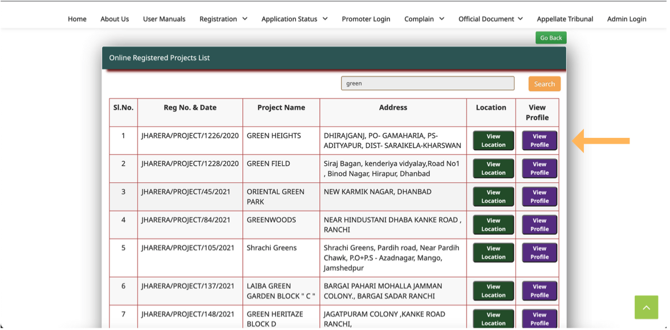The height and width of the screenshot is (330, 670).
Task: Click the Online Registered Projects List title
Action: pyautogui.click(x=160, y=58)
